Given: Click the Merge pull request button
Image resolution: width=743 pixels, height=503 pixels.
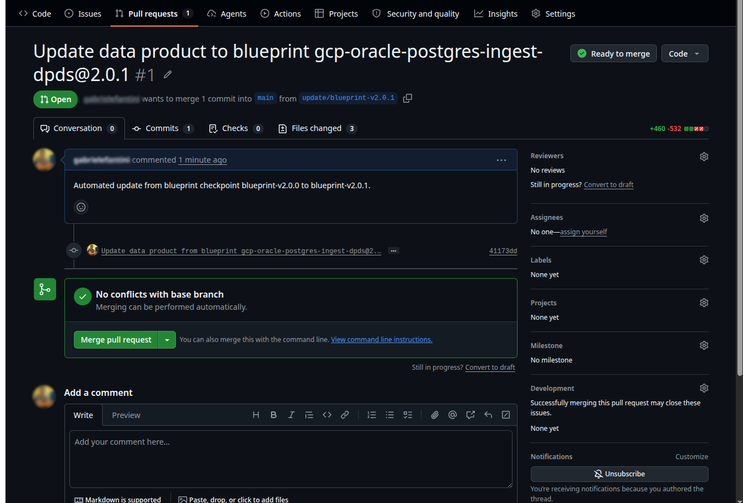Looking at the screenshot, I should 116,340.
